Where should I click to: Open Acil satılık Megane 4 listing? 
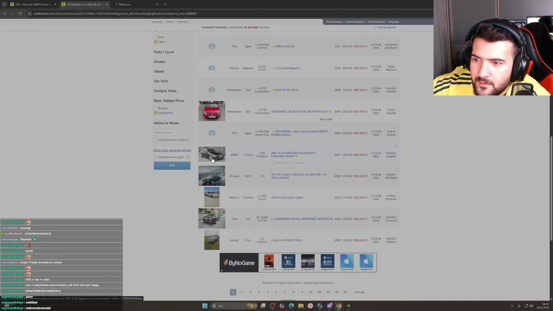click(x=288, y=68)
